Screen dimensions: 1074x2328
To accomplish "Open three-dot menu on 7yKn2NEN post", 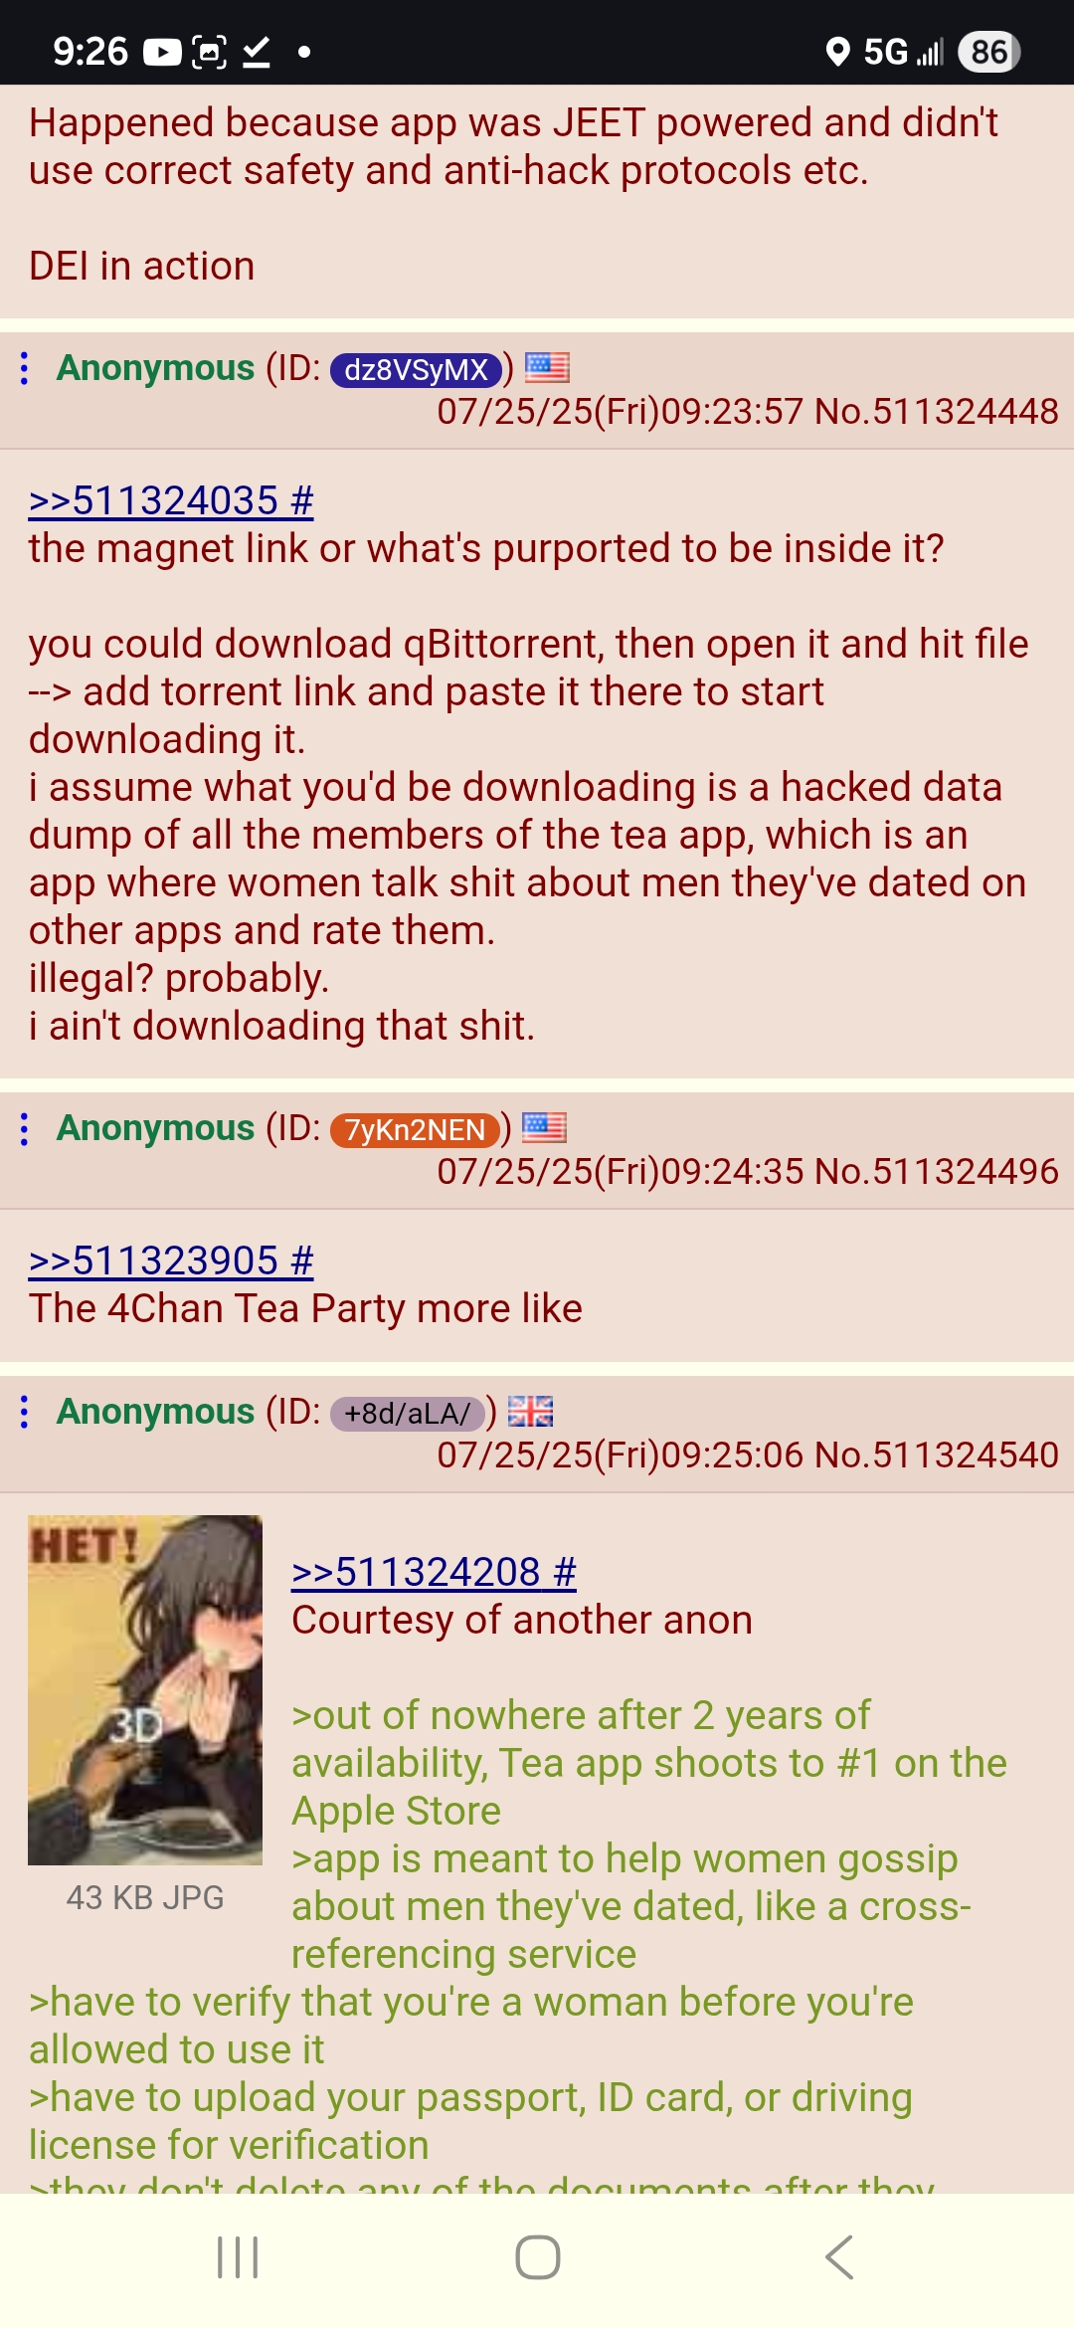I will (25, 1128).
